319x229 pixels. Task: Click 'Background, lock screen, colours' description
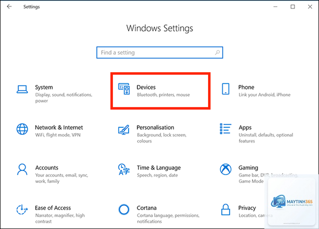pos(162,138)
